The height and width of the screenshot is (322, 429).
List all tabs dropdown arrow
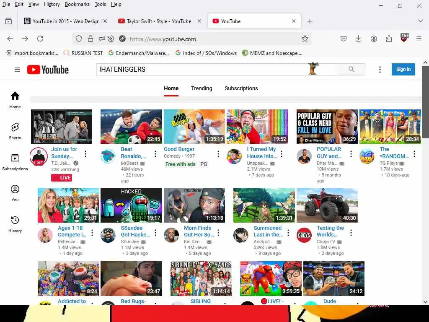[420, 21]
